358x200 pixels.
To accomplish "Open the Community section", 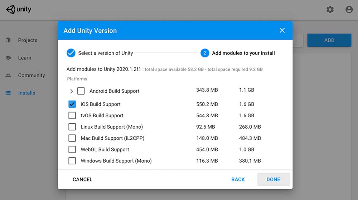I will pos(32,75).
